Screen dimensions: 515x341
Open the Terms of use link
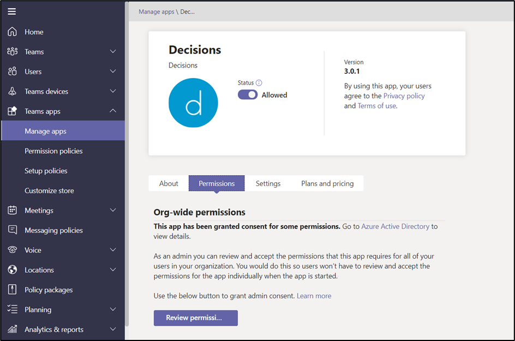377,106
